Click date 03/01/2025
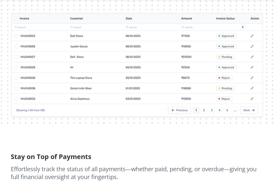275x185 pixels. click(x=133, y=99)
